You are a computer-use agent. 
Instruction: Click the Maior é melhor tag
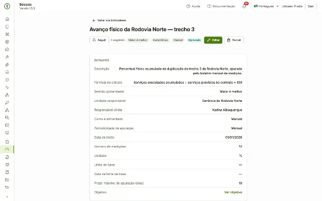click(138, 40)
